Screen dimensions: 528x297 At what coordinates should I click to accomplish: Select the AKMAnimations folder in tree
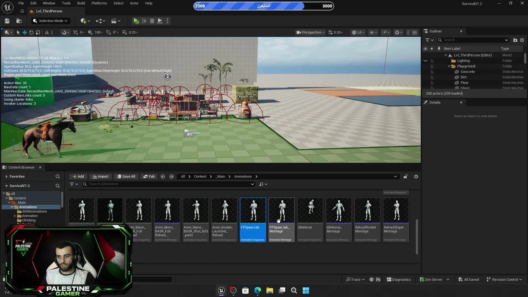point(34,212)
